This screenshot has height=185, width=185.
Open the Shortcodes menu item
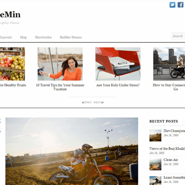[x=43, y=37]
